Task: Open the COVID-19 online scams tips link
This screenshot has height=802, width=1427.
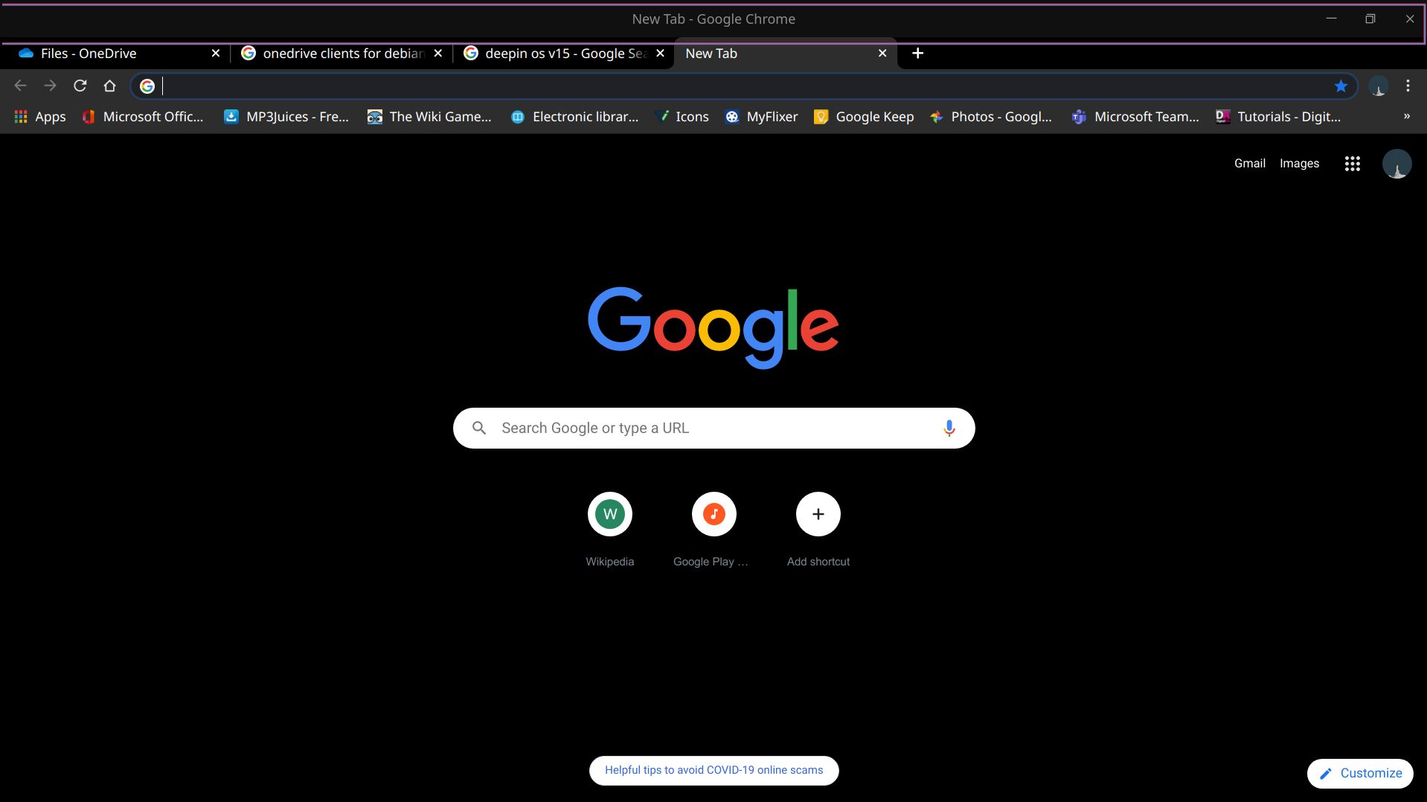Action: pyautogui.click(x=713, y=770)
